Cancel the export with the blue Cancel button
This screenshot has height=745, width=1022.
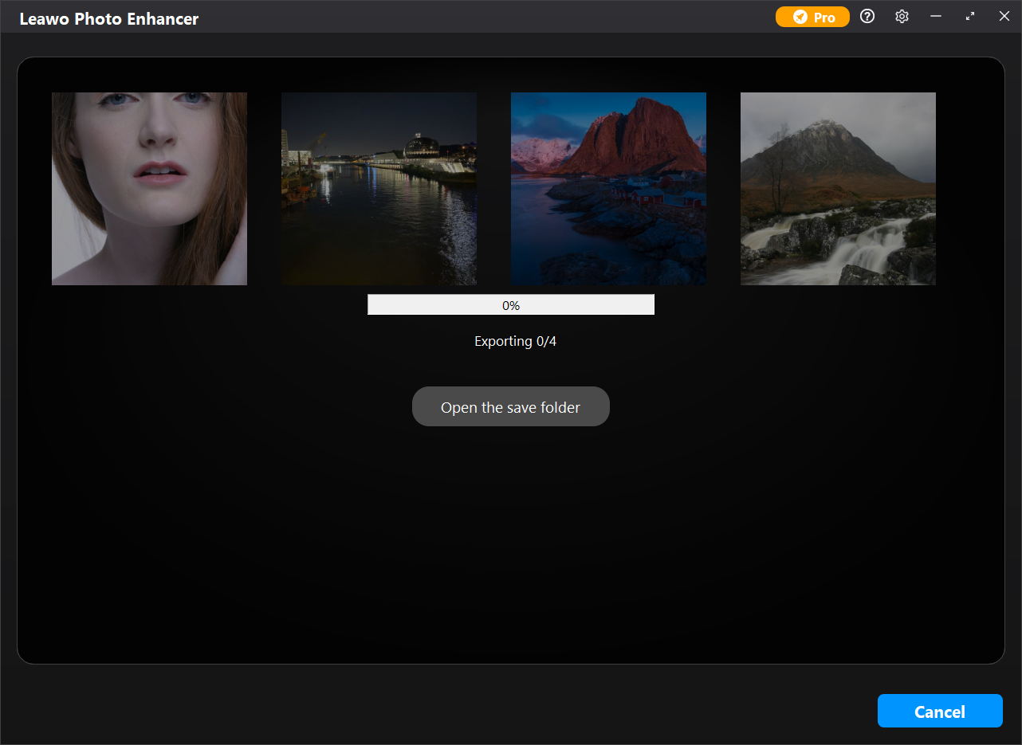click(940, 711)
